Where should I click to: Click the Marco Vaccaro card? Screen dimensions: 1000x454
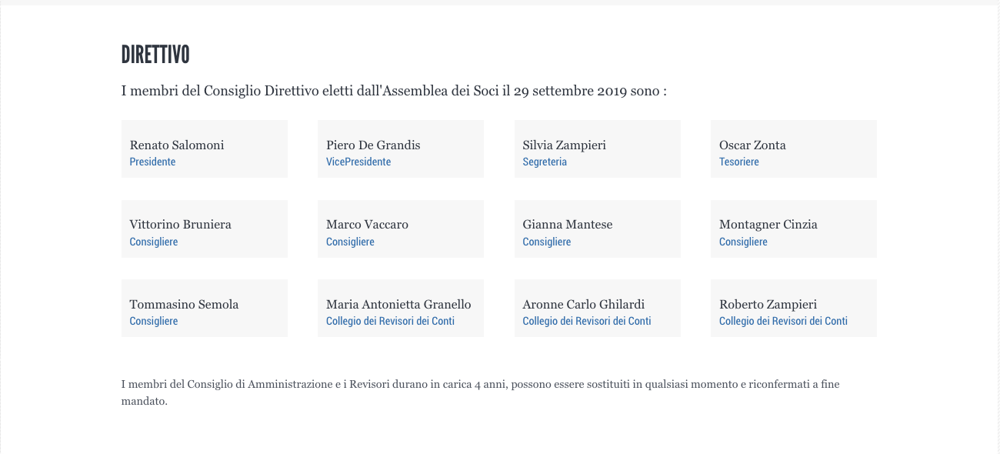click(x=401, y=229)
